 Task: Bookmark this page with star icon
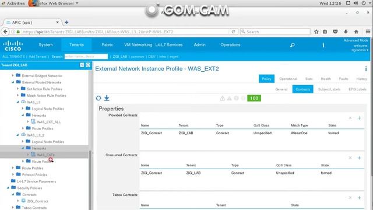pos(316,32)
